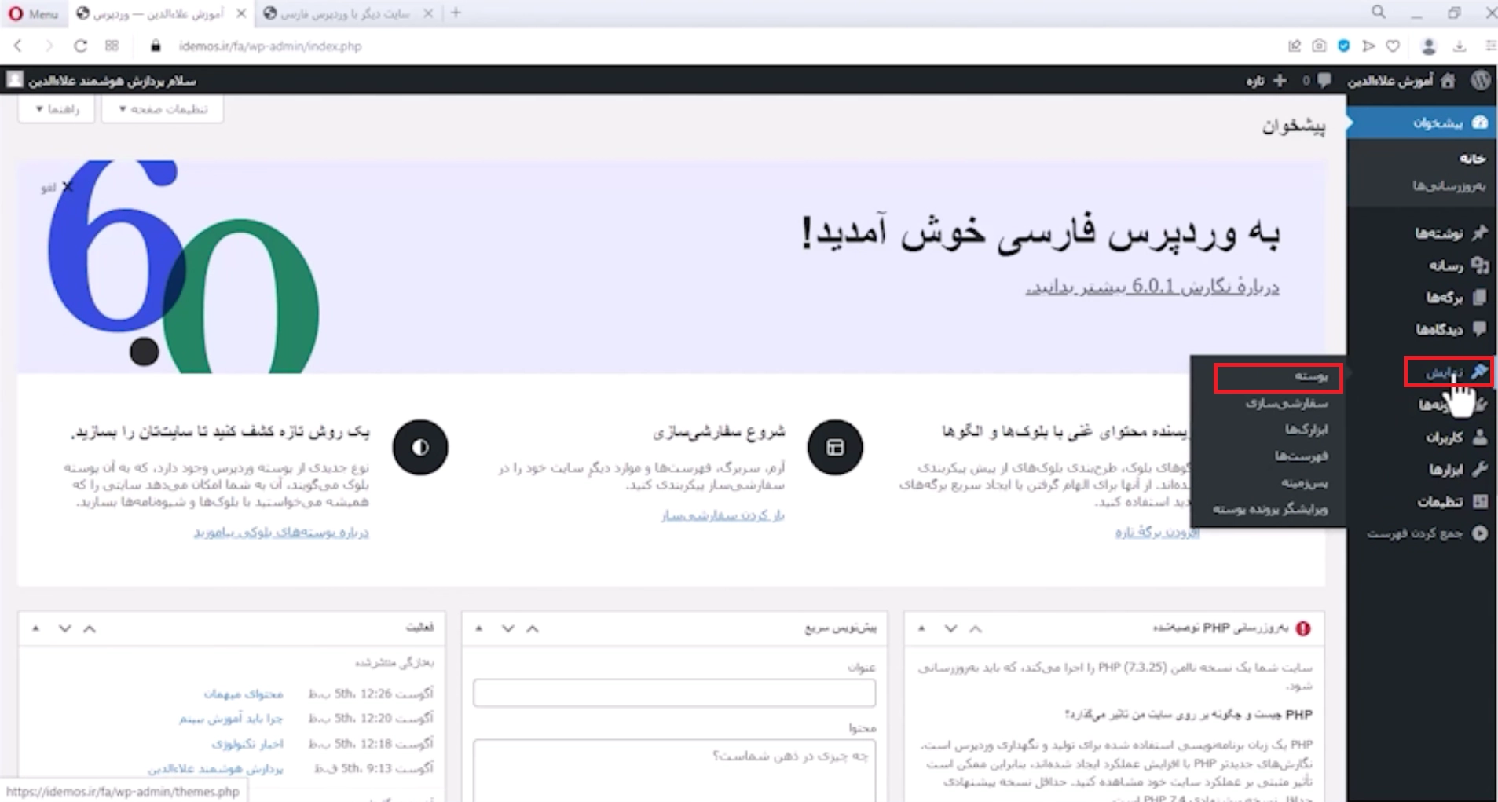Open link درباره نگارش 6.0.1 بیشتر بدانید

click(x=1152, y=287)
